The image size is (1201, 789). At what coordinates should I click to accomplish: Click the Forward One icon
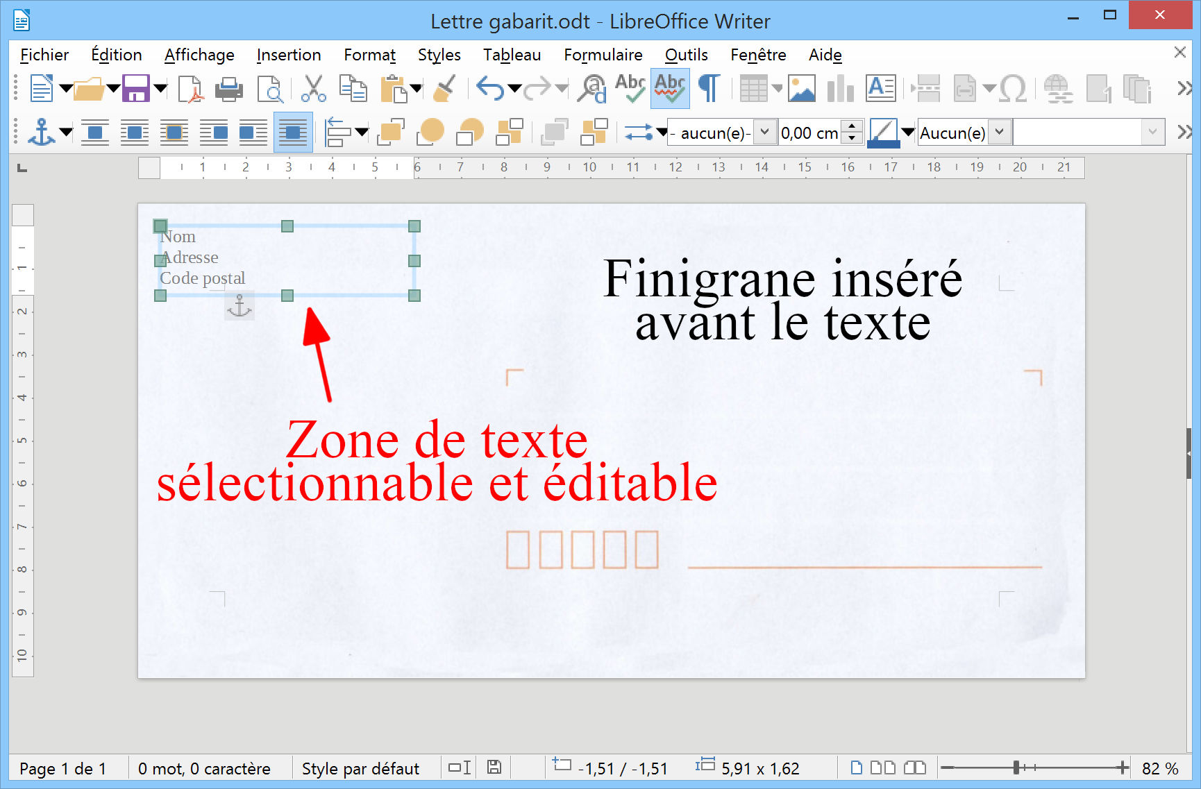pyautogui.click(x=431, y=132)
